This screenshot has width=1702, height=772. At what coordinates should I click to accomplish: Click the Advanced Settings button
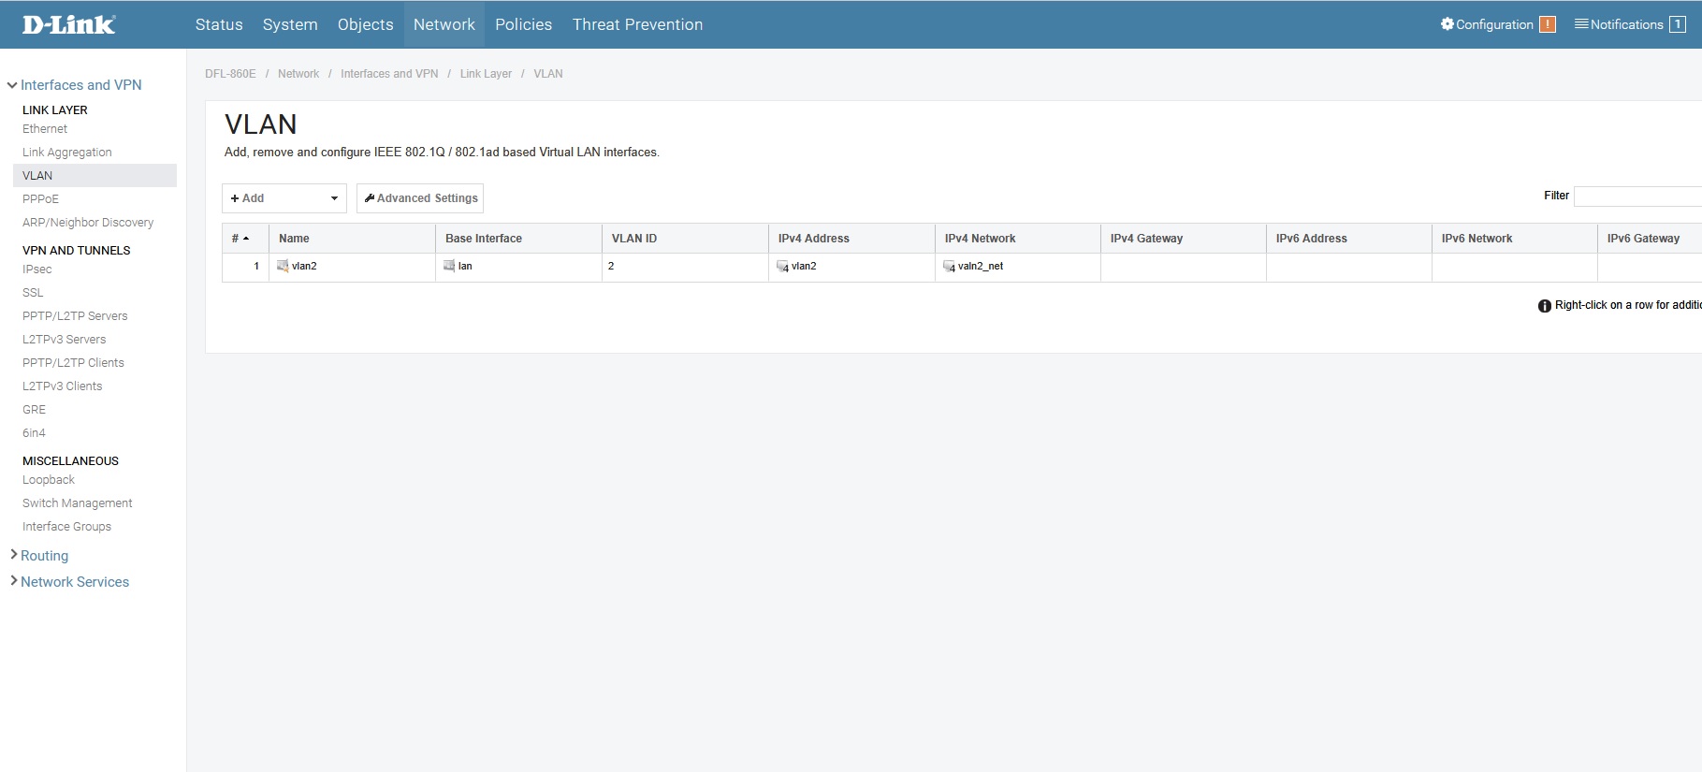[x=420, y=198]
